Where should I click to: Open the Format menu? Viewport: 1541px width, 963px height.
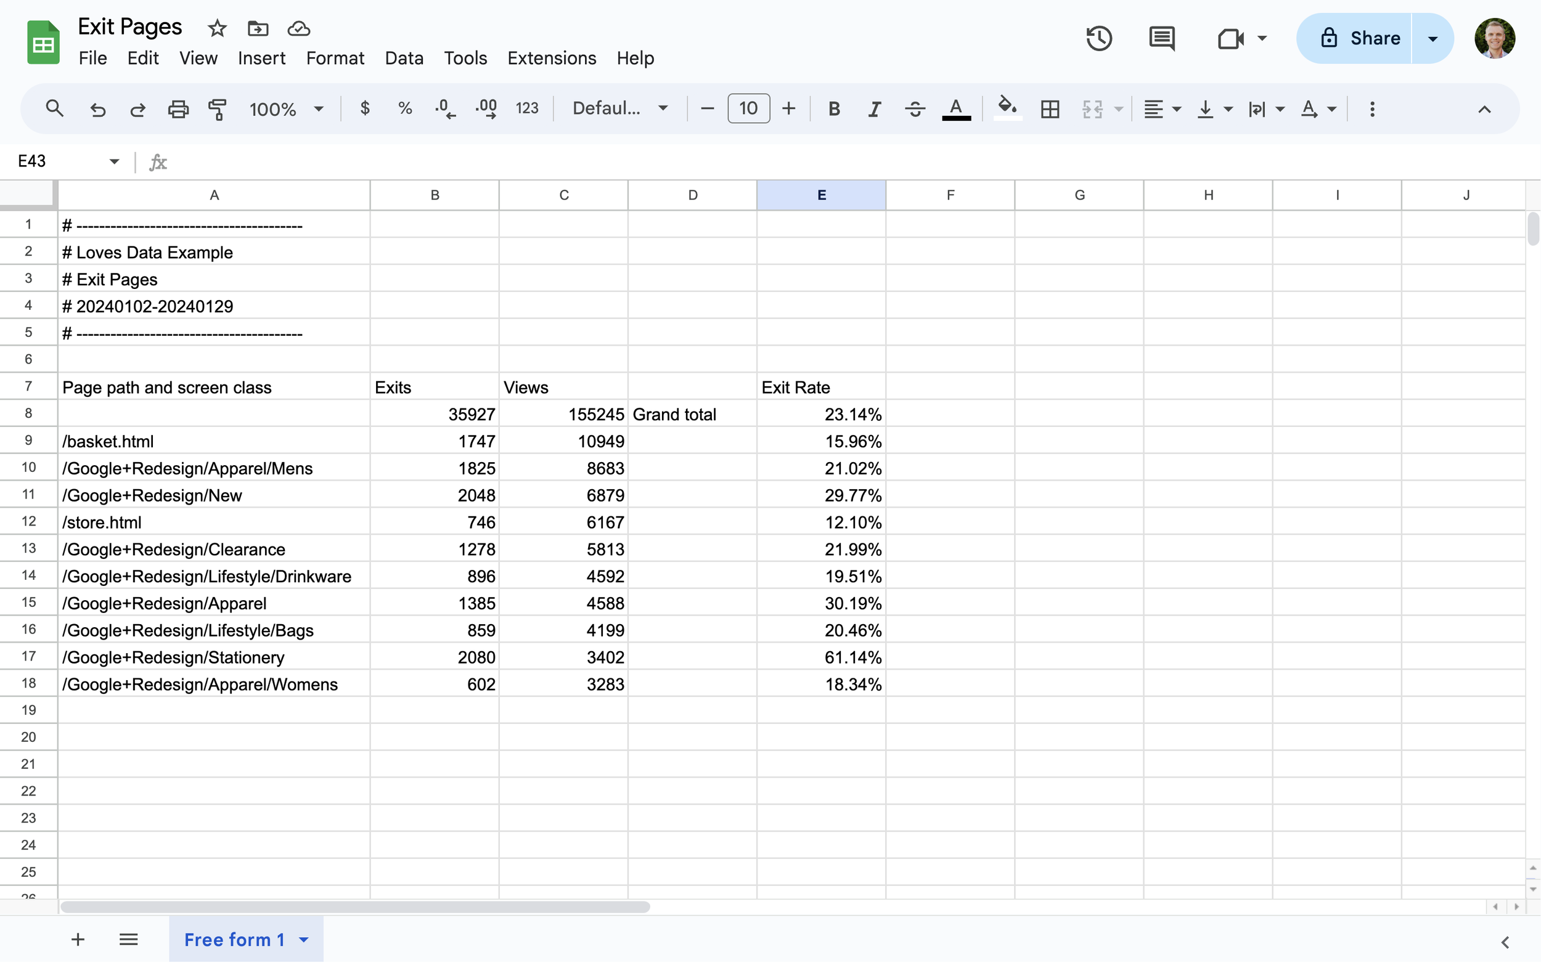pyautogui.click(x=335, y=58)
